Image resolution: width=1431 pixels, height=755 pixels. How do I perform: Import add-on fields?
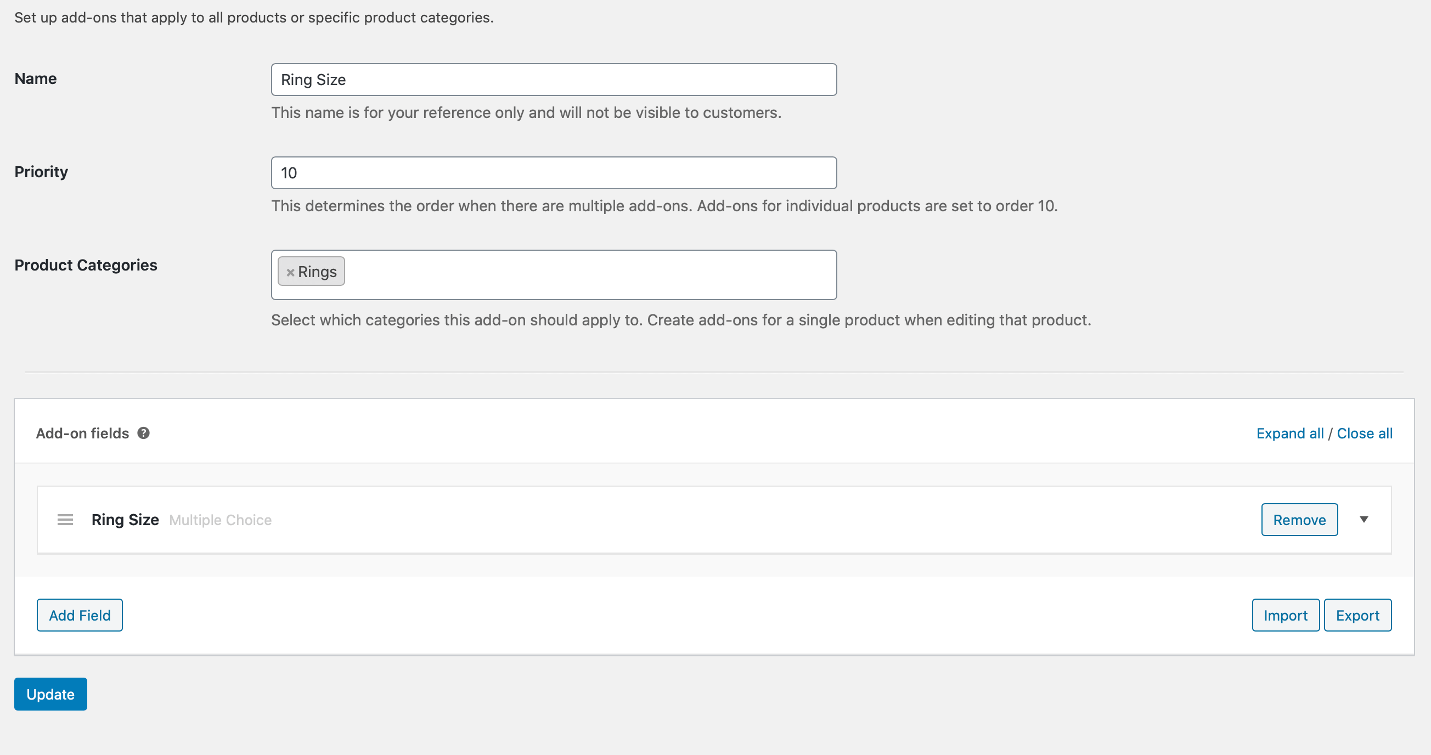1285,616
